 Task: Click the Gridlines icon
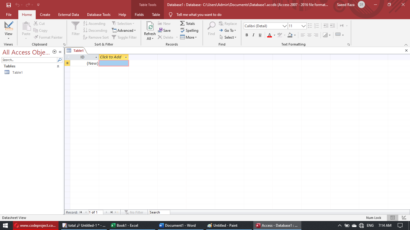[x=325, y=35]
